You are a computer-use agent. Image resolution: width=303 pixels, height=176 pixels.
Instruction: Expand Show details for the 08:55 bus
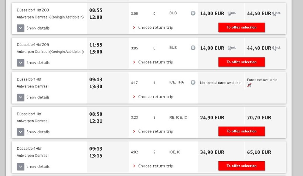coord(21,28)
